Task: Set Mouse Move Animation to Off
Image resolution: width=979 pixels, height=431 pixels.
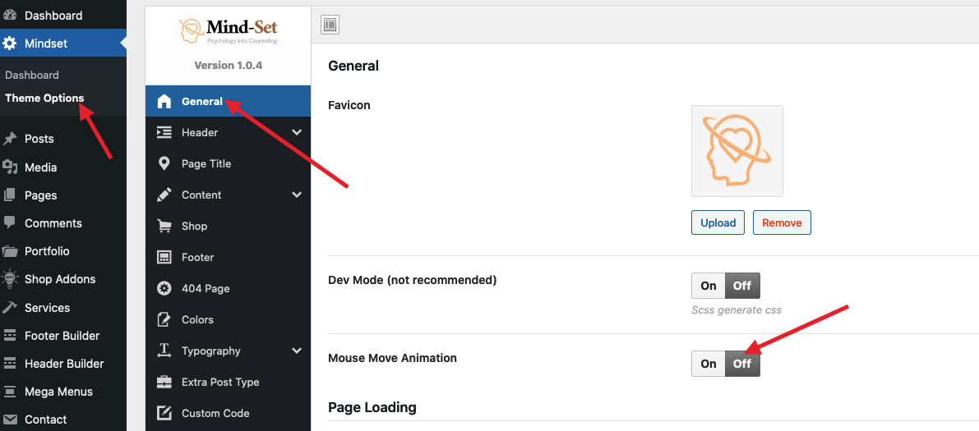Action: pos(742,364)
